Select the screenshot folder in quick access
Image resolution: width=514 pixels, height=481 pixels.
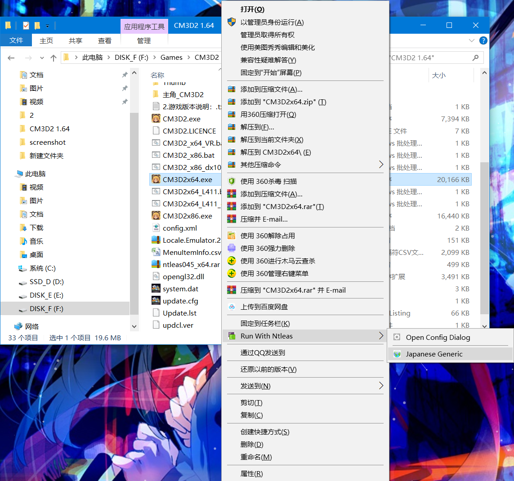(48, 142)
